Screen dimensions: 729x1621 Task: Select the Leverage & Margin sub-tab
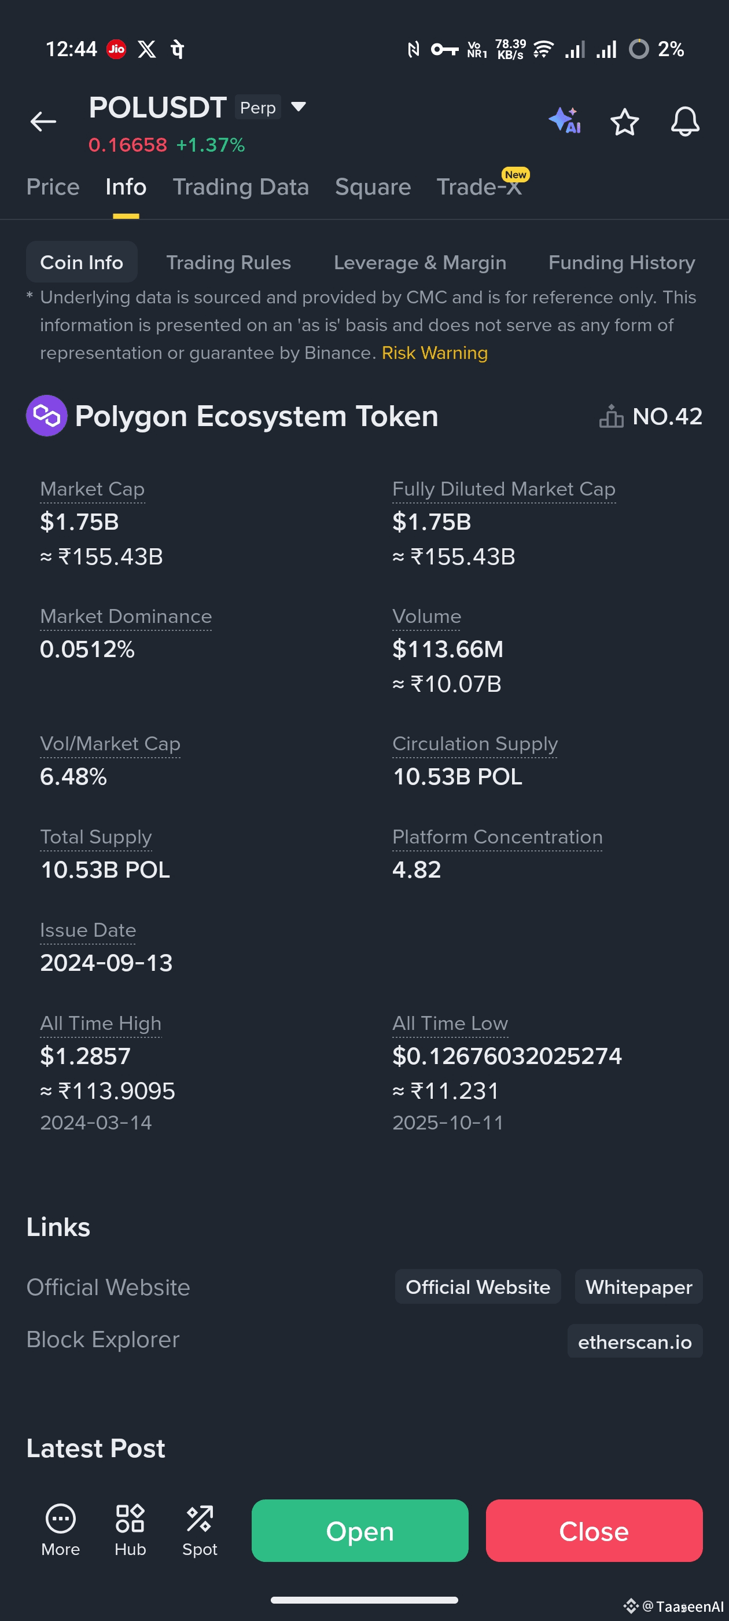tap(419, 262)
